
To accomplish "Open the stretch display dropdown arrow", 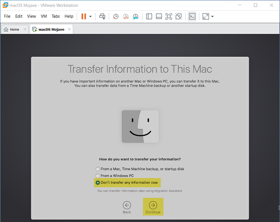I will pos(212,17).
